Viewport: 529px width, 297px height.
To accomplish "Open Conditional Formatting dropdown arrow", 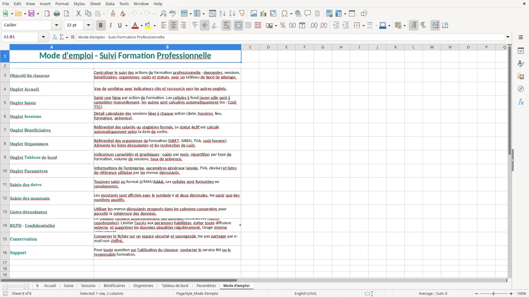I will [404, 26].
